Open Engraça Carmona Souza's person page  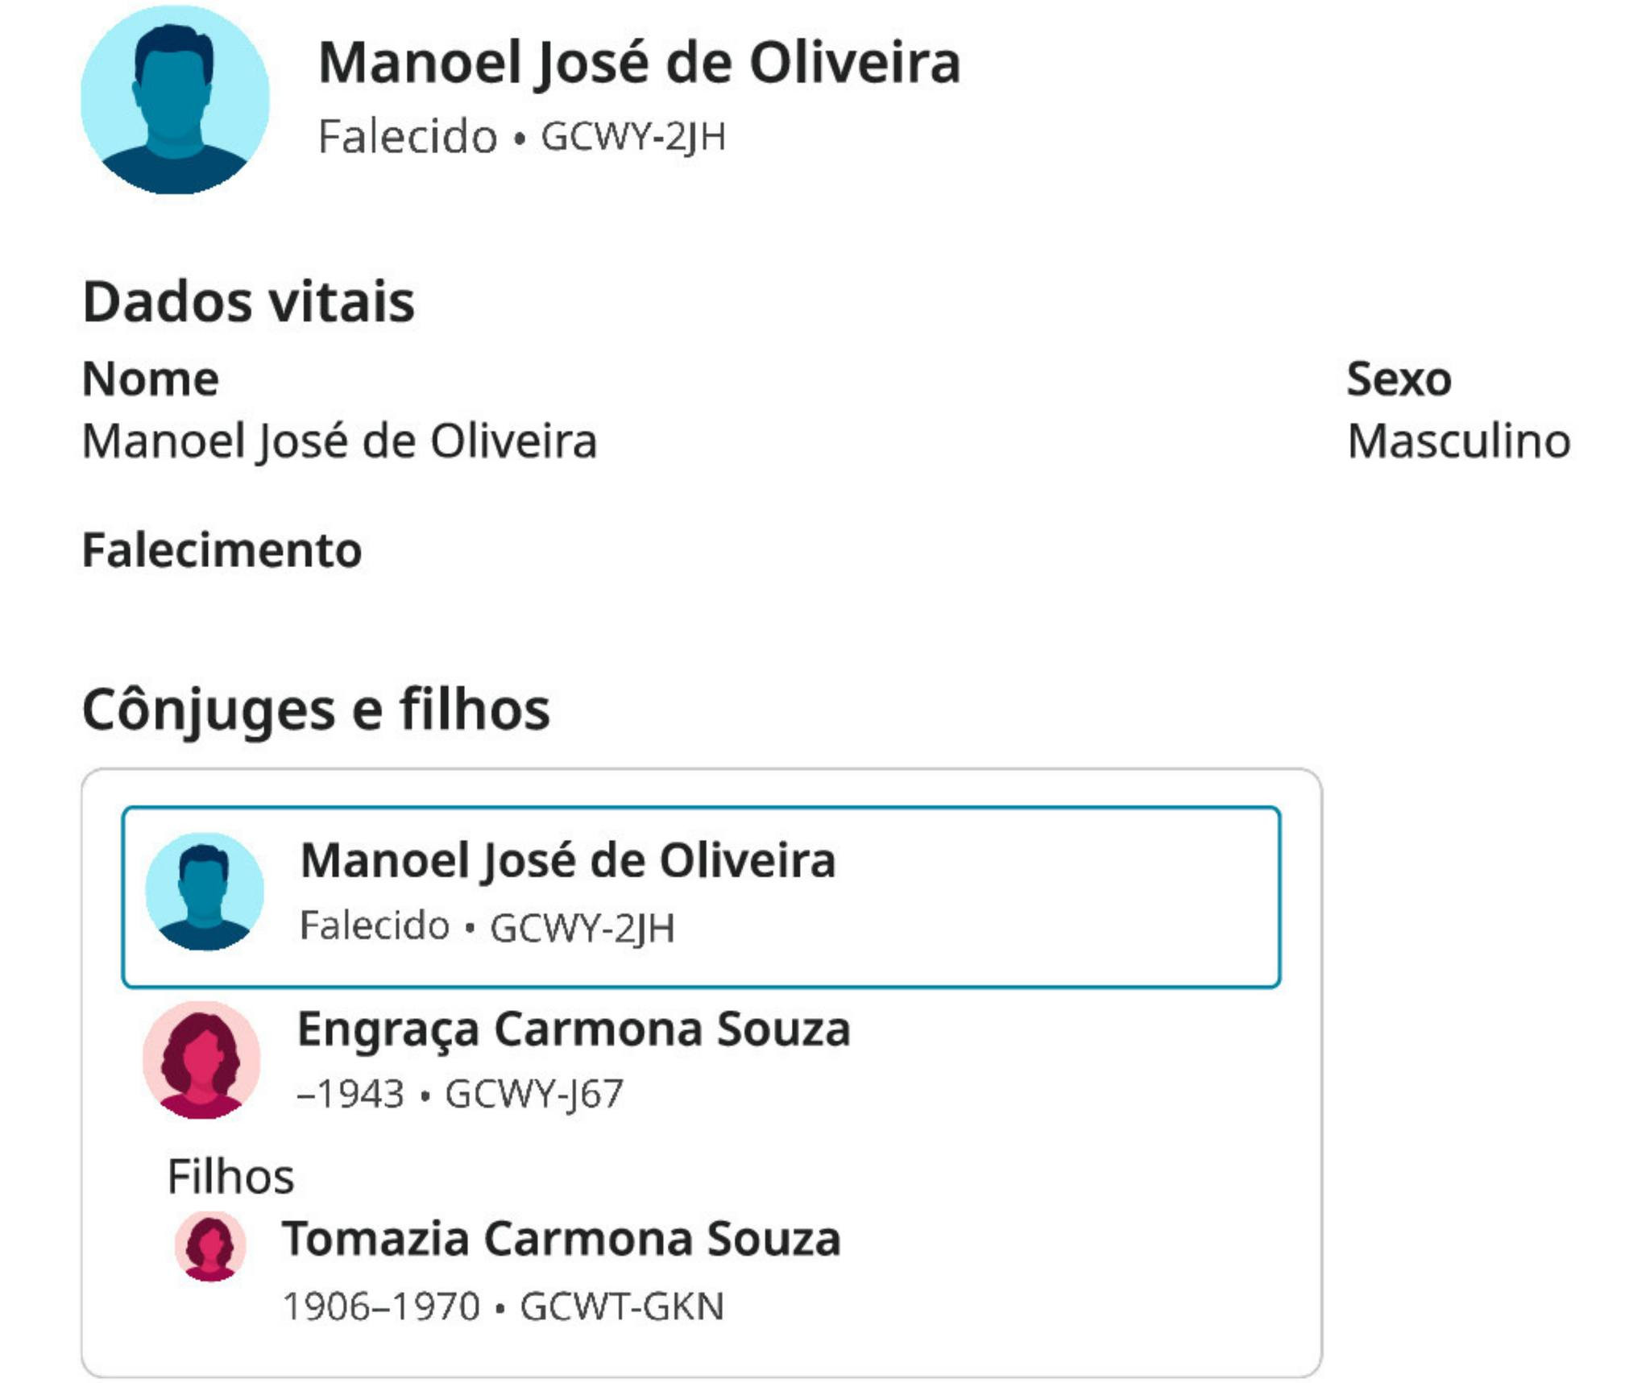click(x=573, y=1029)
